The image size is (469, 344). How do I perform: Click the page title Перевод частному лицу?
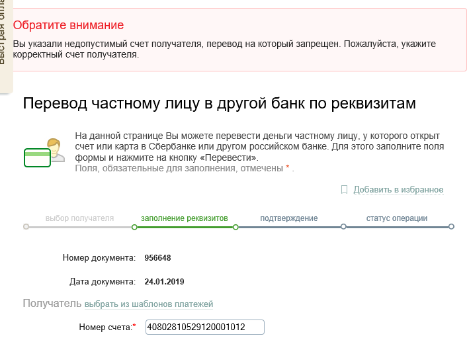coord(219,103)
